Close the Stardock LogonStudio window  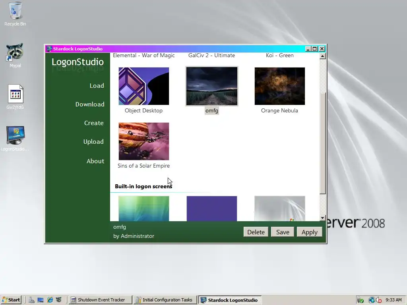coord(322,49)
